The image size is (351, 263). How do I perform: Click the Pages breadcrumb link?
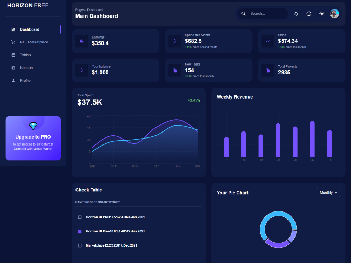tap(80, 10)
